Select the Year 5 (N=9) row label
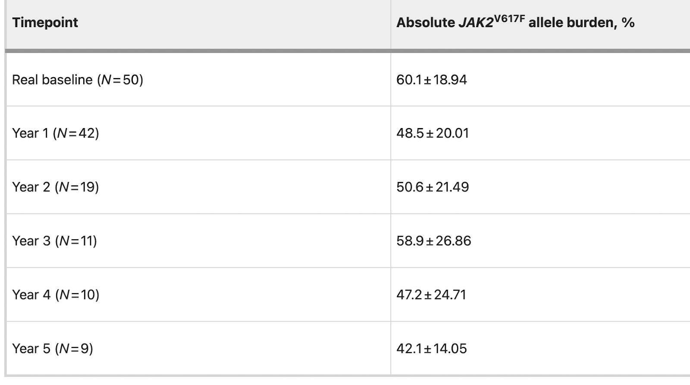This screenshot has width=690, height=385. pyautogui.click(x=53, y=349)
